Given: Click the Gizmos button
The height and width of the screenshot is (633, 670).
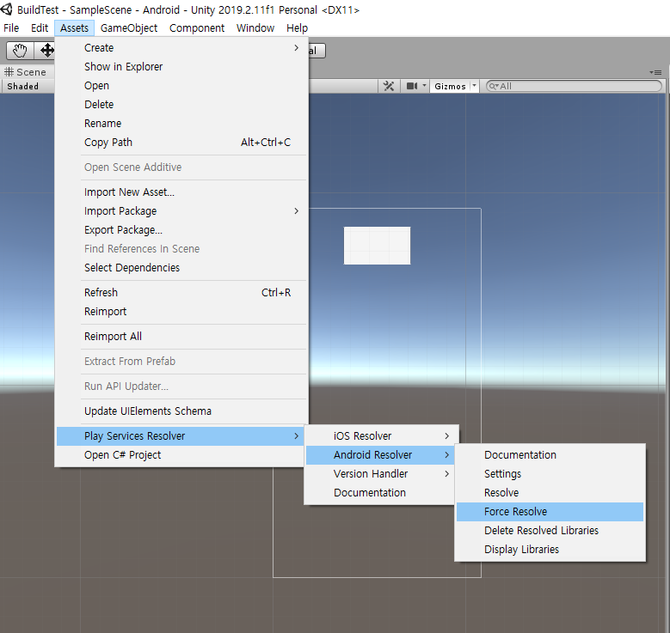Looking at the screenshot, I should coord(450,86).
